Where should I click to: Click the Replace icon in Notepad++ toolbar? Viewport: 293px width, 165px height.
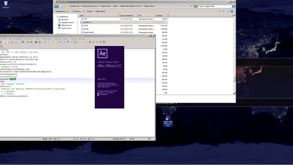pos(39,42)
